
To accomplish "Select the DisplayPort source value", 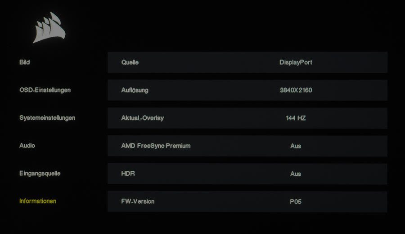I will coord(296,62).
